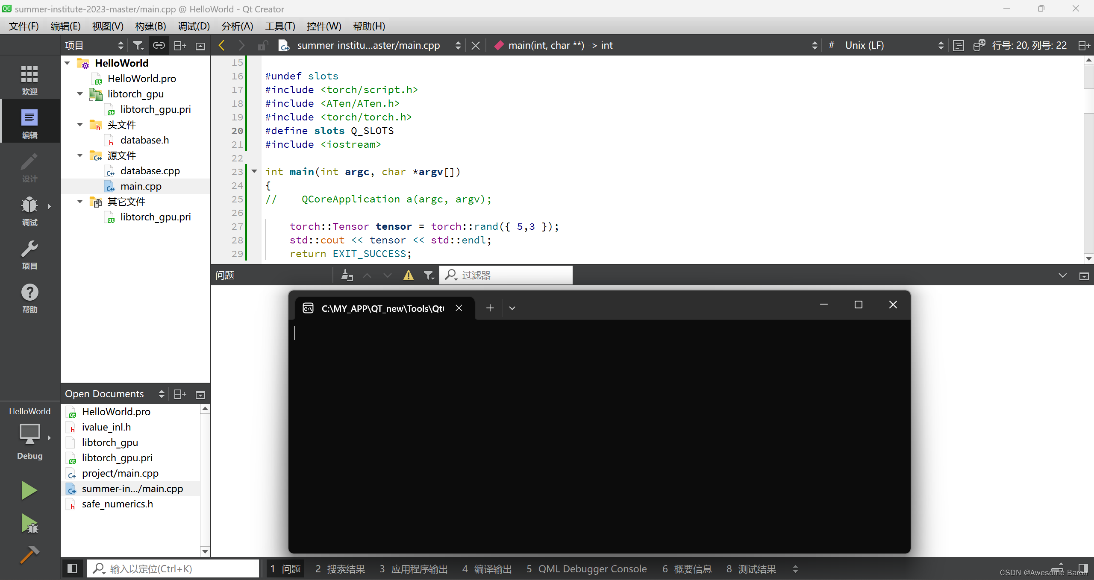Open the Help mode in the sidebar
Image resolution: width=1094 pixels, height=580 pixels.
point(29,298)
